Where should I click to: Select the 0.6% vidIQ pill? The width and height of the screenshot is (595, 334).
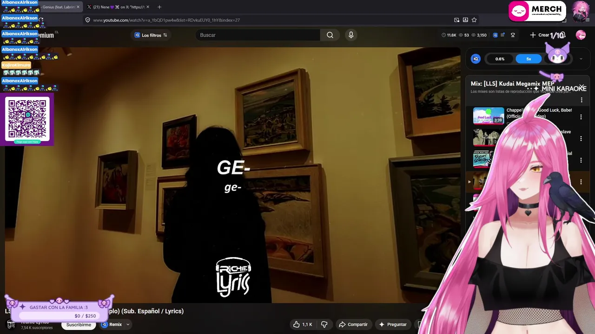[500, 59]
